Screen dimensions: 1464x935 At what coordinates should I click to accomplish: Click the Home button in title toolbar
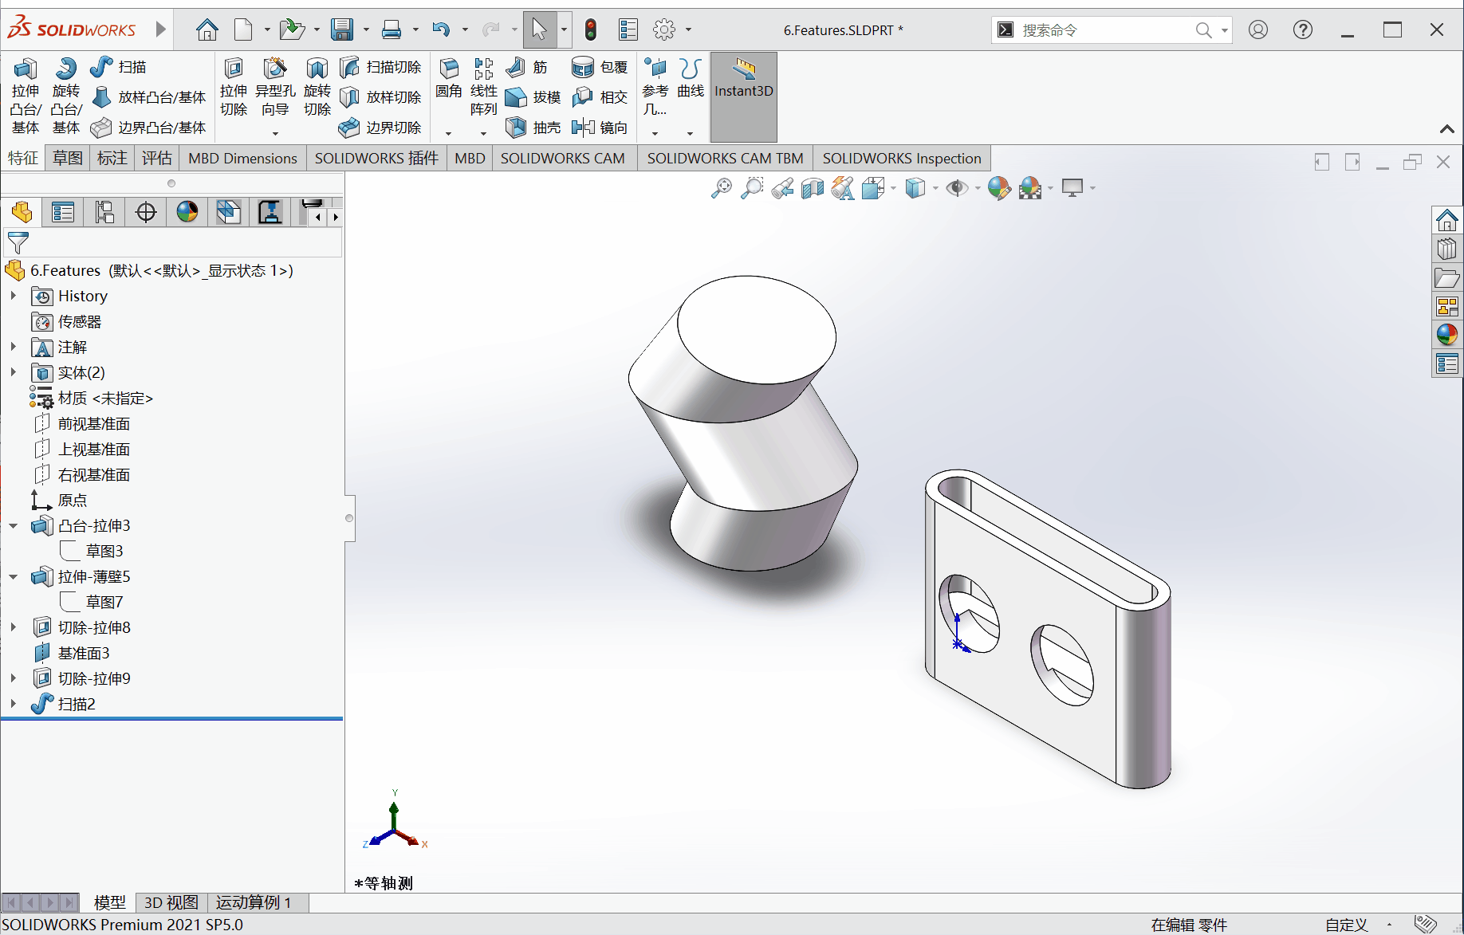pos(207,30)
